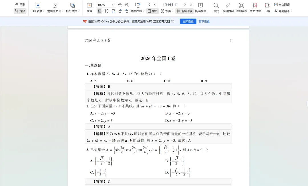Click option D. x = −2, y = −3

click(179, 121)
